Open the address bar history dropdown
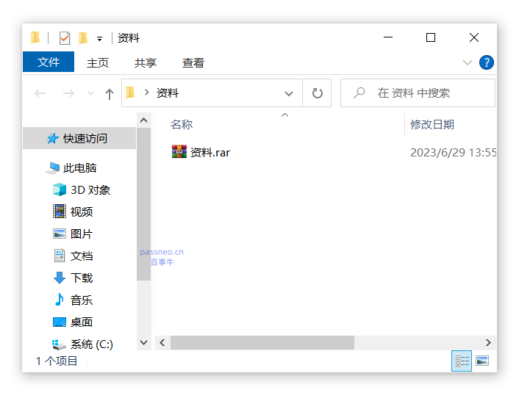Viewport: 519px width, 401px height. (x=289, y=93)
